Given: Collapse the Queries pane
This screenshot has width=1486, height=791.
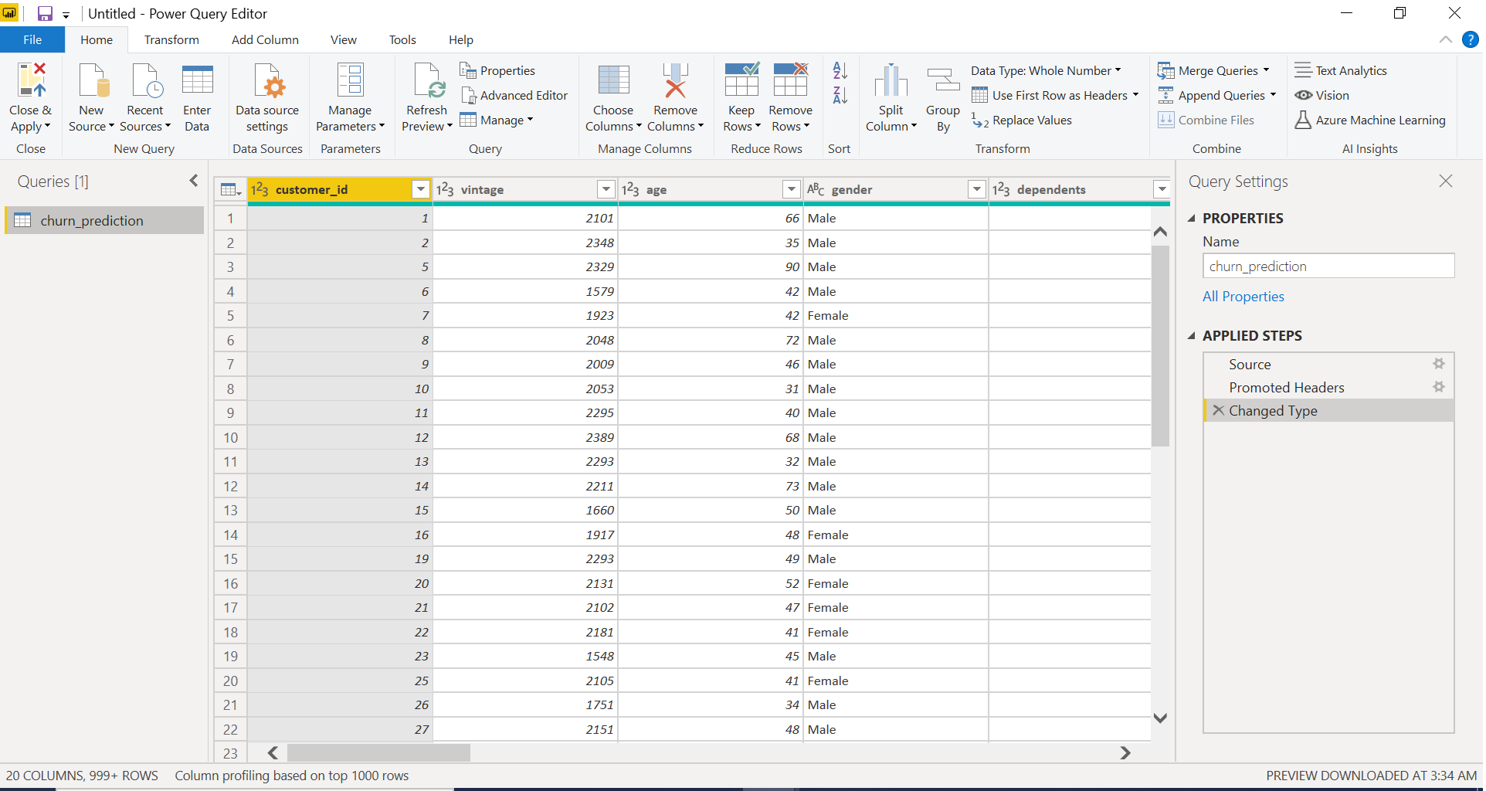Looking at the screenshot, I should pyautogui.click(x=193, y=181).
